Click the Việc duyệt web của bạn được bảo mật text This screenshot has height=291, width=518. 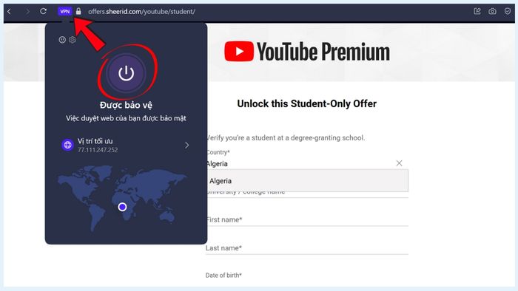click(126, 118)
